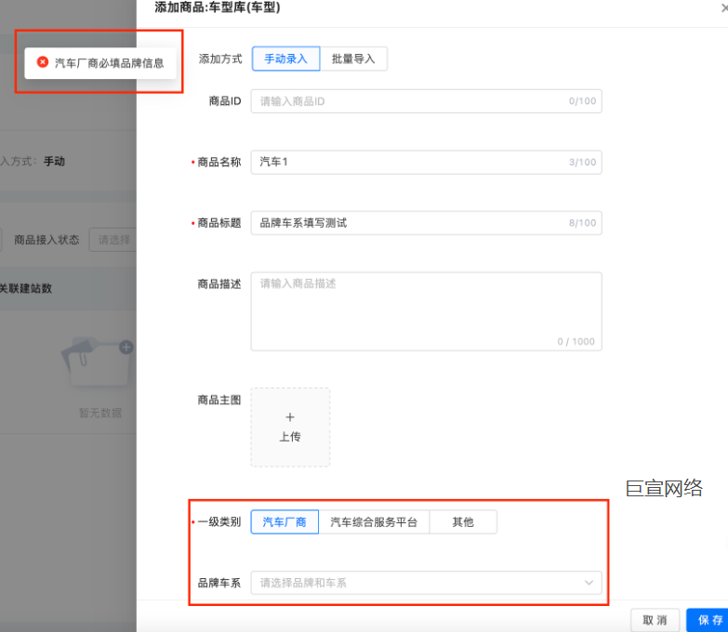
Task: Click the 汽车厂商必填品牌信息 error message
Action: [109, 63]
